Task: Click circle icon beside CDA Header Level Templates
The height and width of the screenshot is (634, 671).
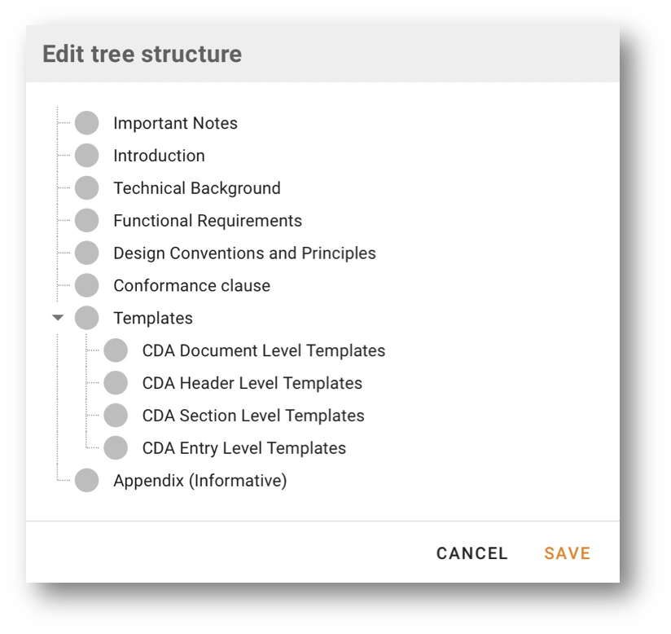Action: coord(116,383)
